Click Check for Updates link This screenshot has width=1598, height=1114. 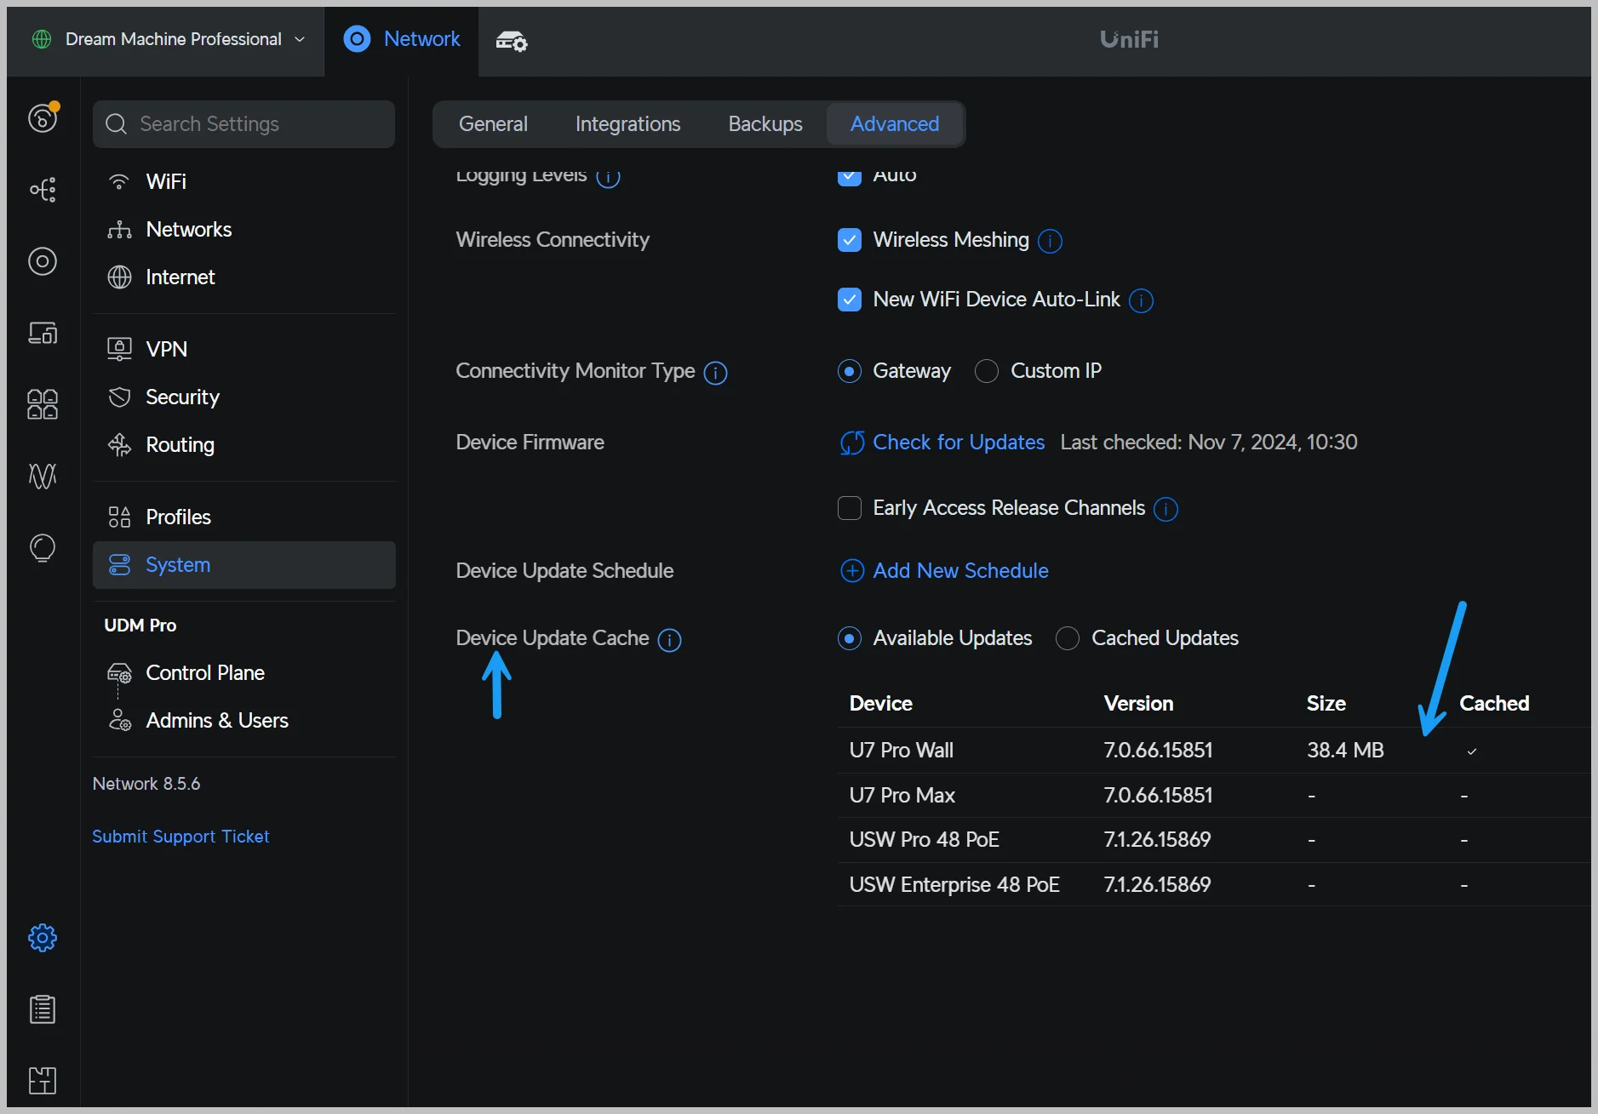point(942,443)
